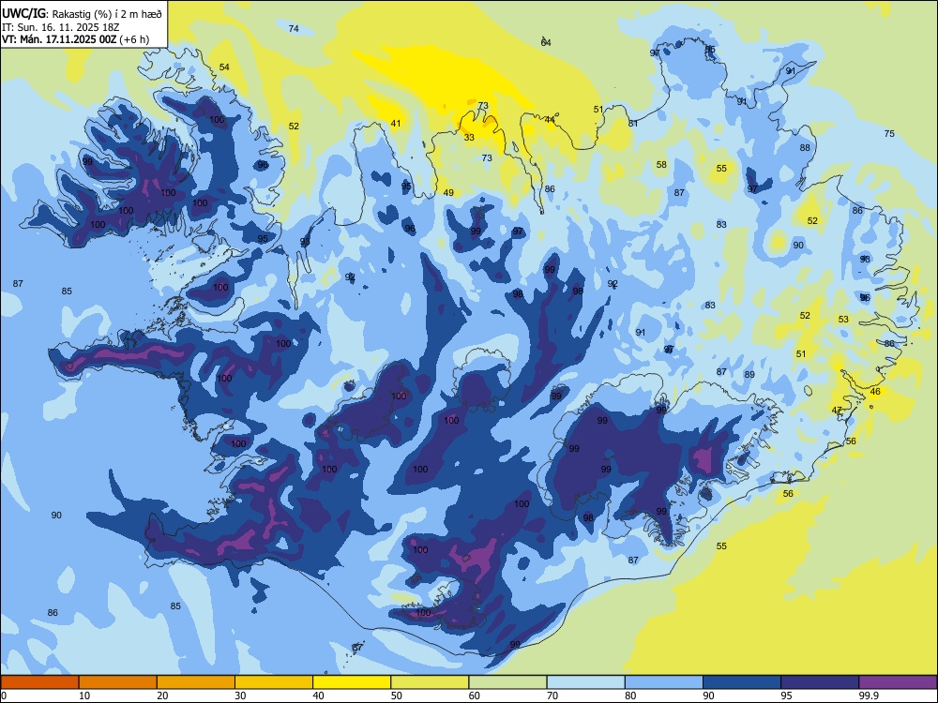Click the map value '46'
Screen dimensions: 938x703
(x=876, y=392)
